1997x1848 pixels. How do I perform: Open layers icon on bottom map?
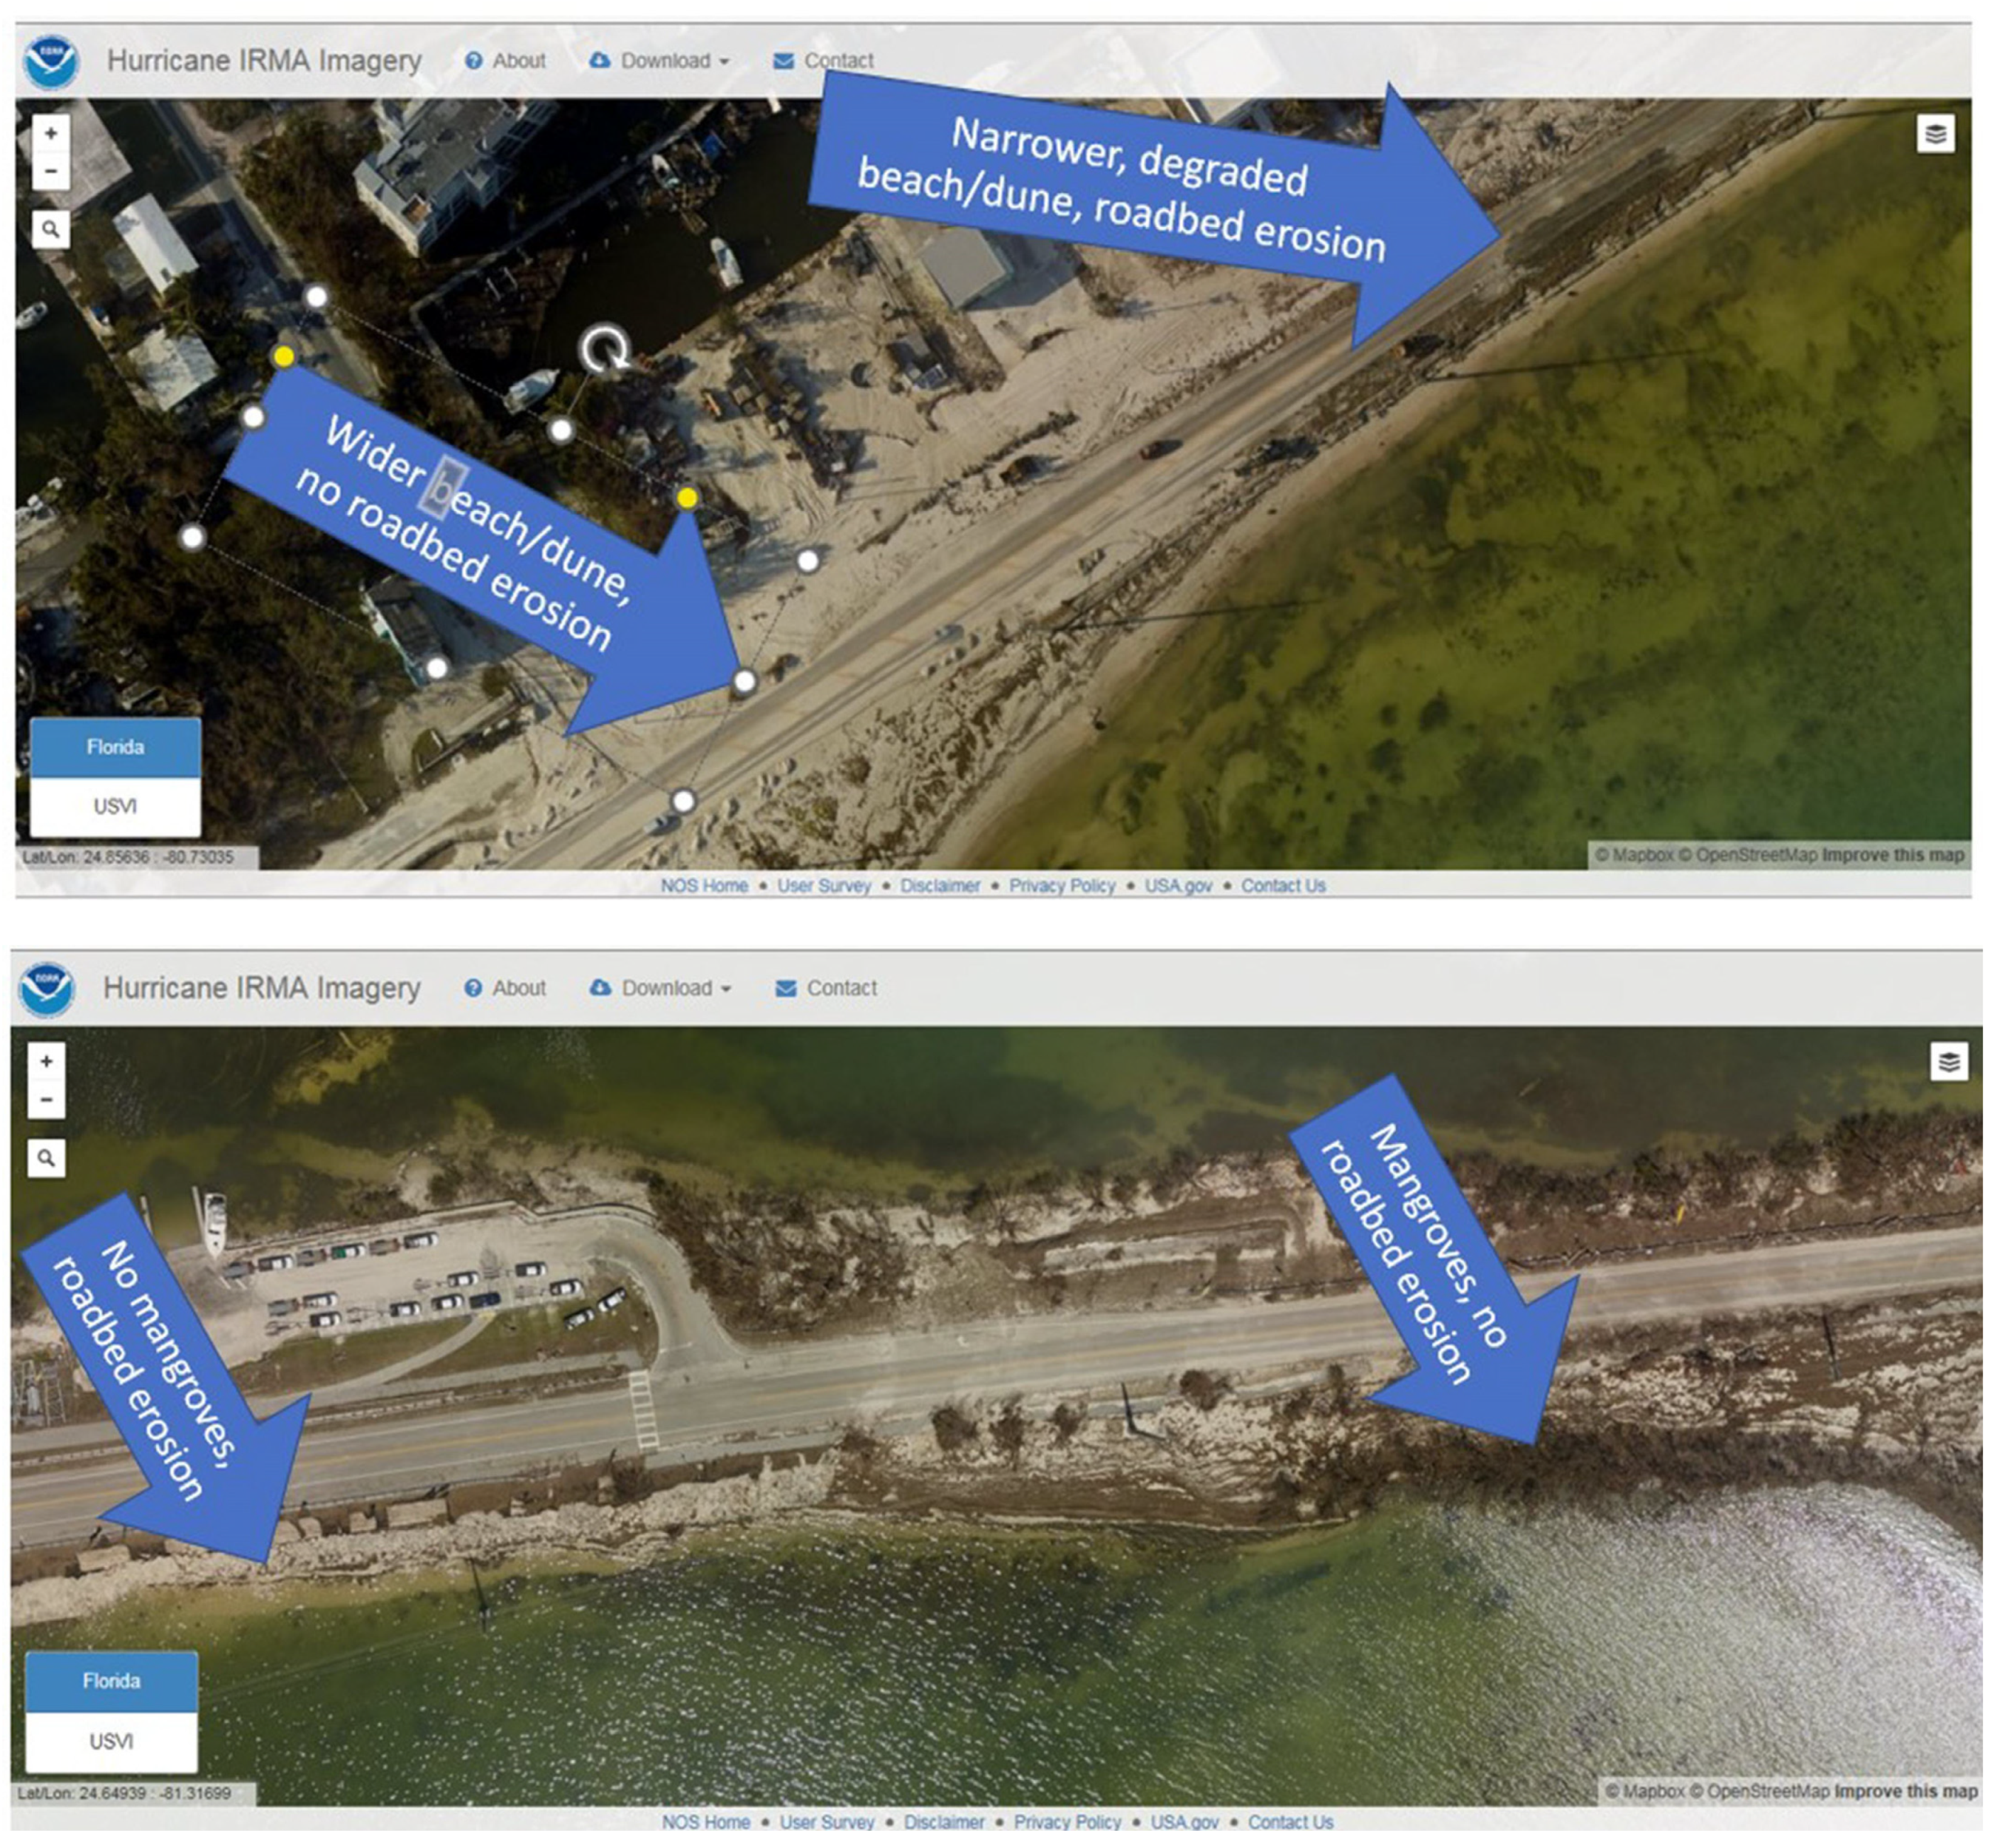tap(1948, 1061)
